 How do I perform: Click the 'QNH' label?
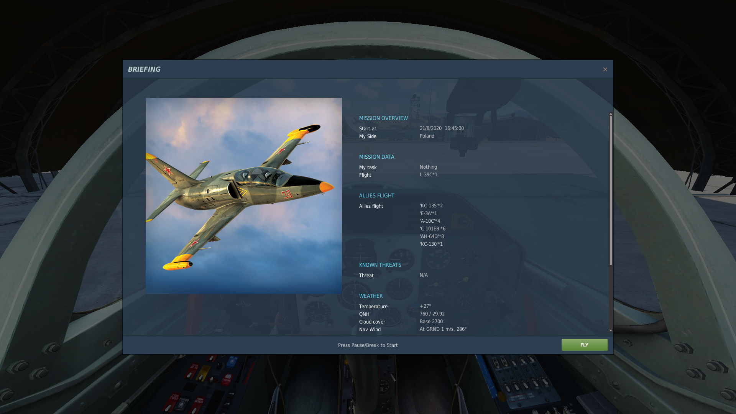coord(364,314)
